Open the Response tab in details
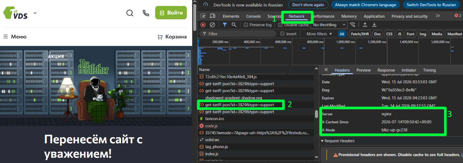This screenshot has width=463, height=163. pyautogui.click(x=386, y=70)
